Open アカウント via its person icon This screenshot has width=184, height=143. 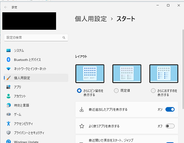(x=9, y=96)
